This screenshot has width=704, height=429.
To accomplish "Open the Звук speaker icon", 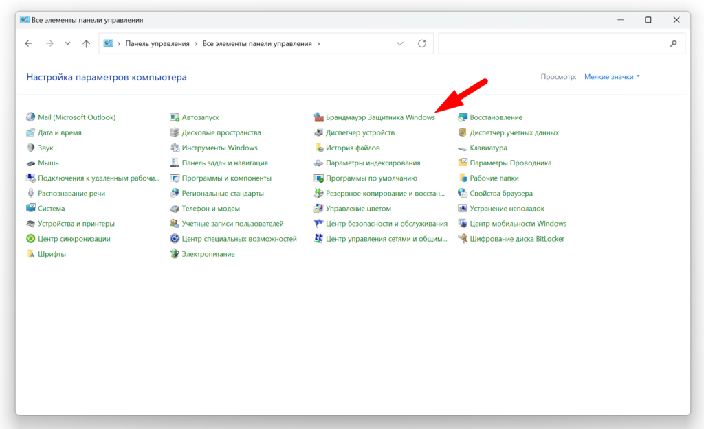I will (x=30, y=148).
